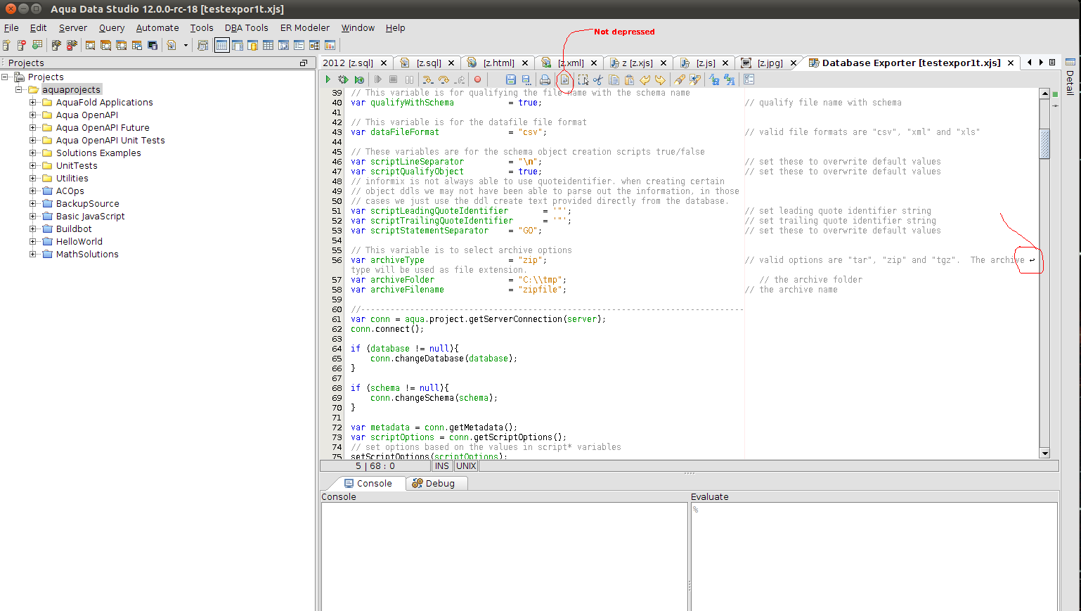Click the yellow database cylinder view icon
Screen dimensions: 1081x611
pyautogui.click(x=252, y=45)
